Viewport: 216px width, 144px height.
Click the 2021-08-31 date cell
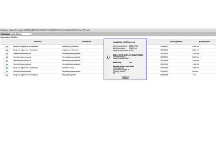pyautogui.click(x=164, y=71)
